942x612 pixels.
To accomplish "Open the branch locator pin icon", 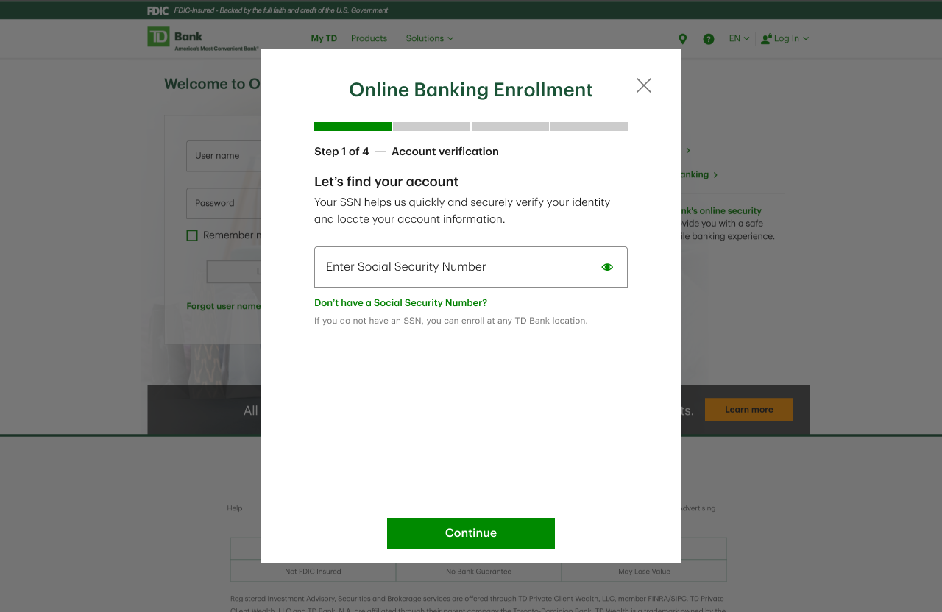I will 683,39.
